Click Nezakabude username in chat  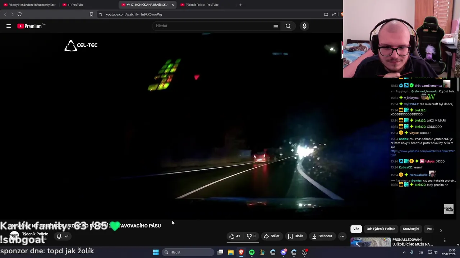tap(419, 175)
